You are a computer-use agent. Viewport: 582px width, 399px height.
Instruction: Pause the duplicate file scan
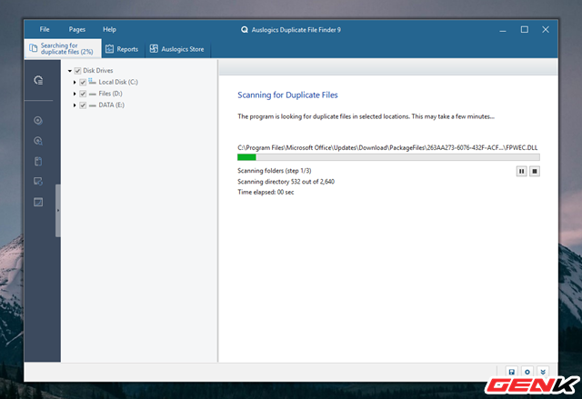pos(521,171)
